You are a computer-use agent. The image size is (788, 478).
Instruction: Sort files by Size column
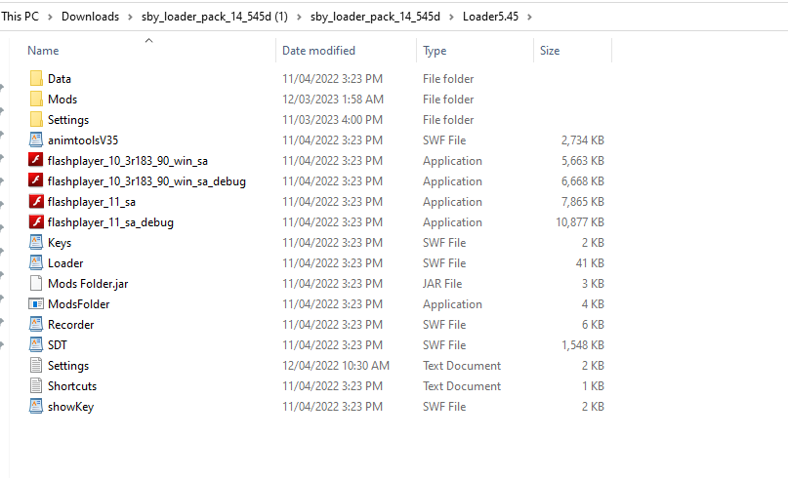tap(550, 51)
